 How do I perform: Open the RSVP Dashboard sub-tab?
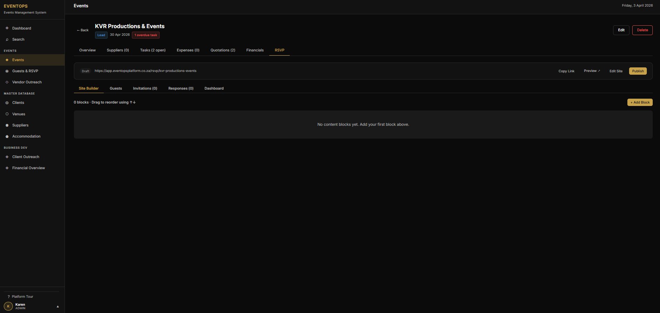[x=214, y=88]
